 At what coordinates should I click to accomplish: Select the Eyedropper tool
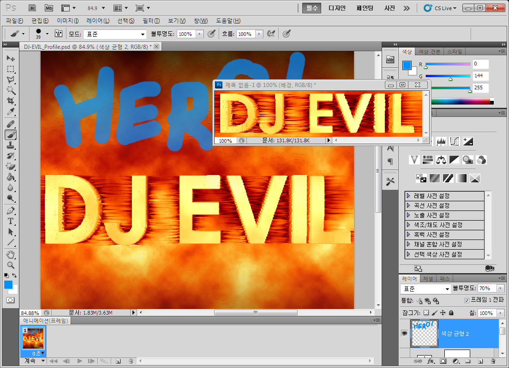coord(11,112)
